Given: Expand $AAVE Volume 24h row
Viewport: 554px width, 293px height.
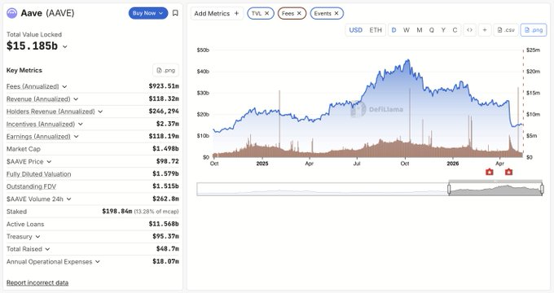Looking at the screenshot, I should (x=69, y=199).
